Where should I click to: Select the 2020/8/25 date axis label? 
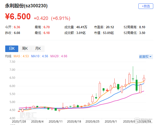pos(93,122)
